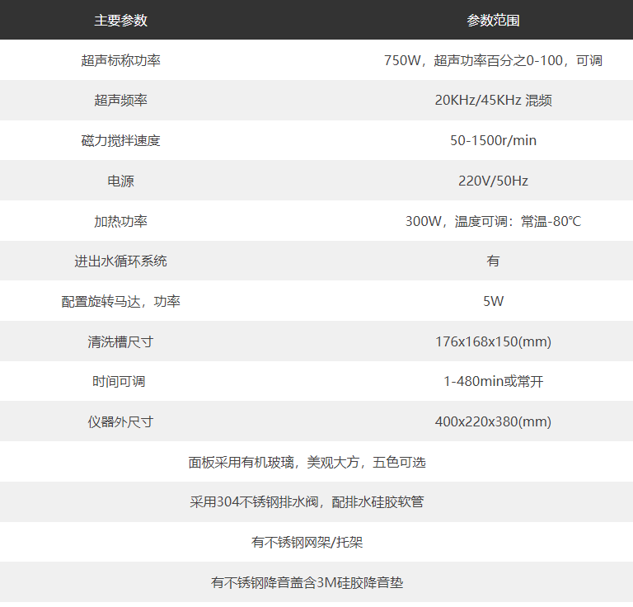Click the 参数范围 column header
Image resolution: width=633 pixels, height=607 pixels.
point(493,20)
